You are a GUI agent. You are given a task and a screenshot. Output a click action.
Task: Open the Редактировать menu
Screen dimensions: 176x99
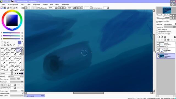(x=13, y=5)
